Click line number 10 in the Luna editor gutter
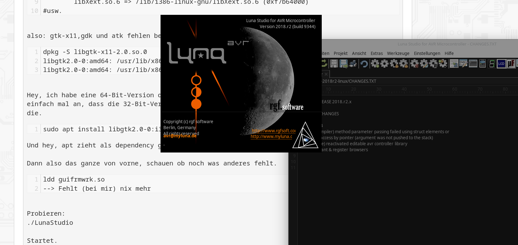518x245 pixels. click(x=293, y=162)
